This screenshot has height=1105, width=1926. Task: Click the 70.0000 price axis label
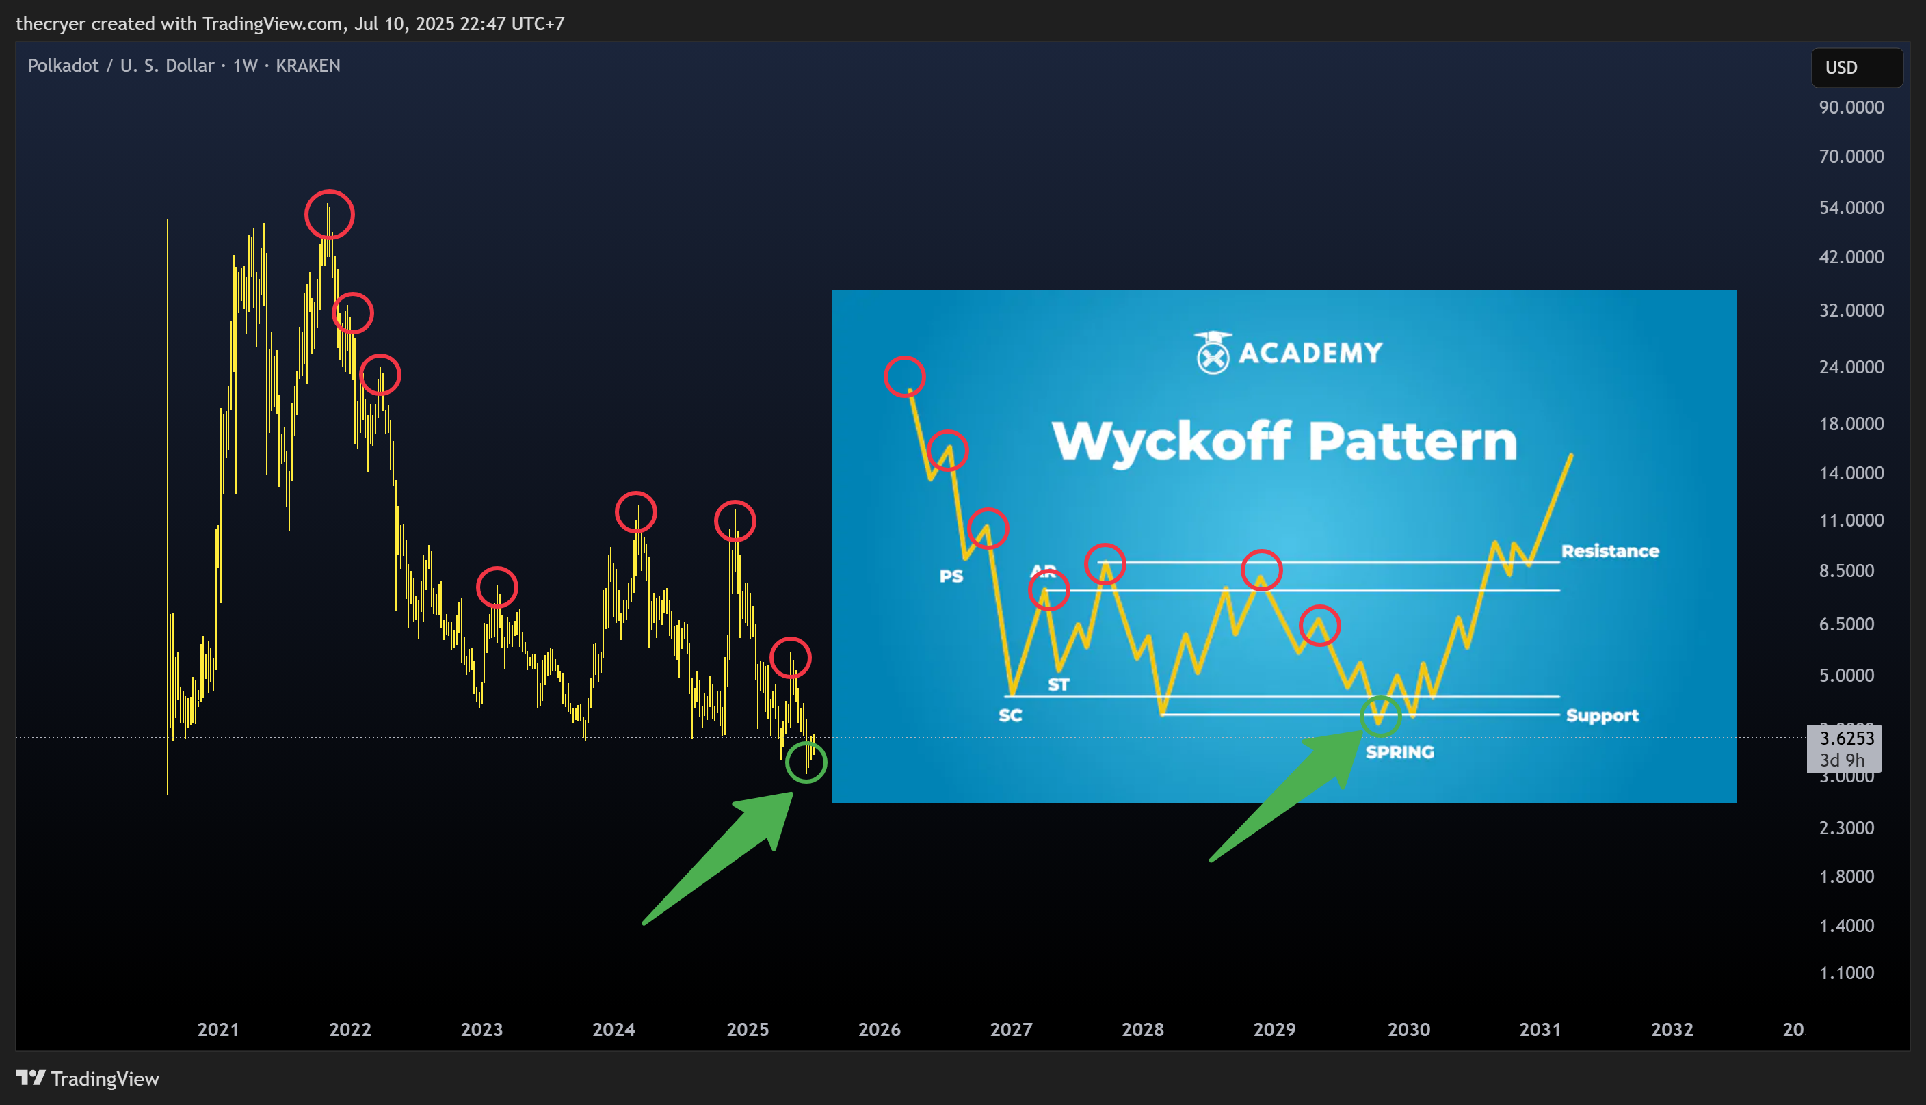(x=1851, y=157)
